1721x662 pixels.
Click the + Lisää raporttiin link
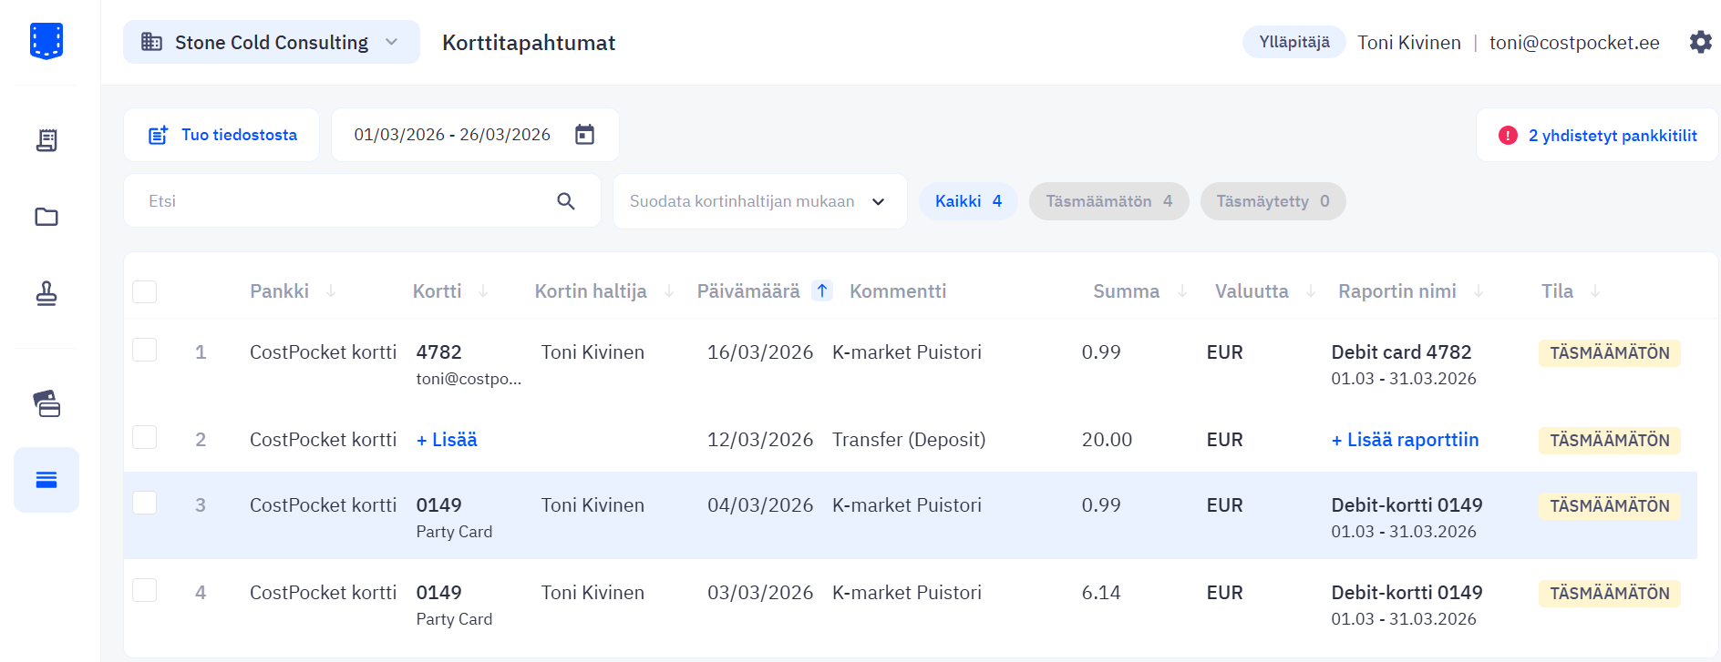(x=1405, y=440)
